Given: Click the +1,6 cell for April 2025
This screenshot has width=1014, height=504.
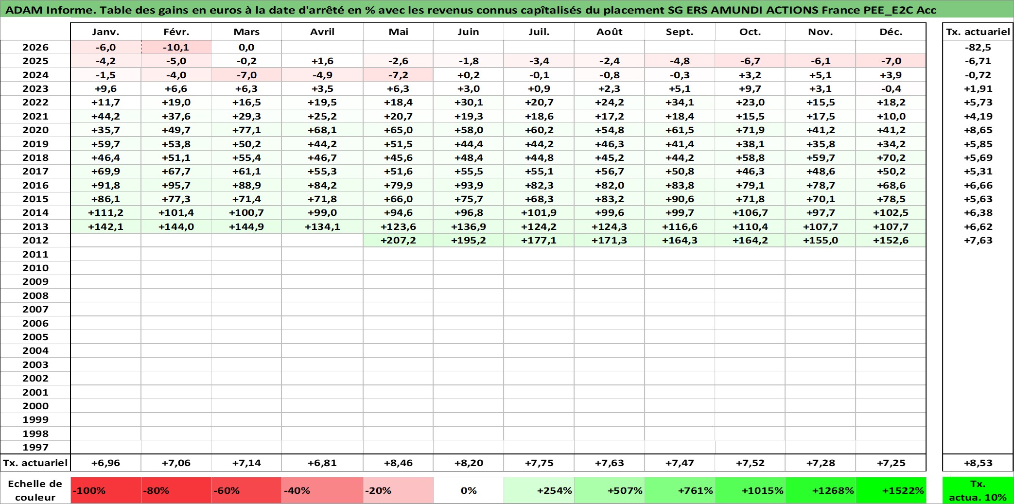Looking at the screenshot, I should [322, 61].
